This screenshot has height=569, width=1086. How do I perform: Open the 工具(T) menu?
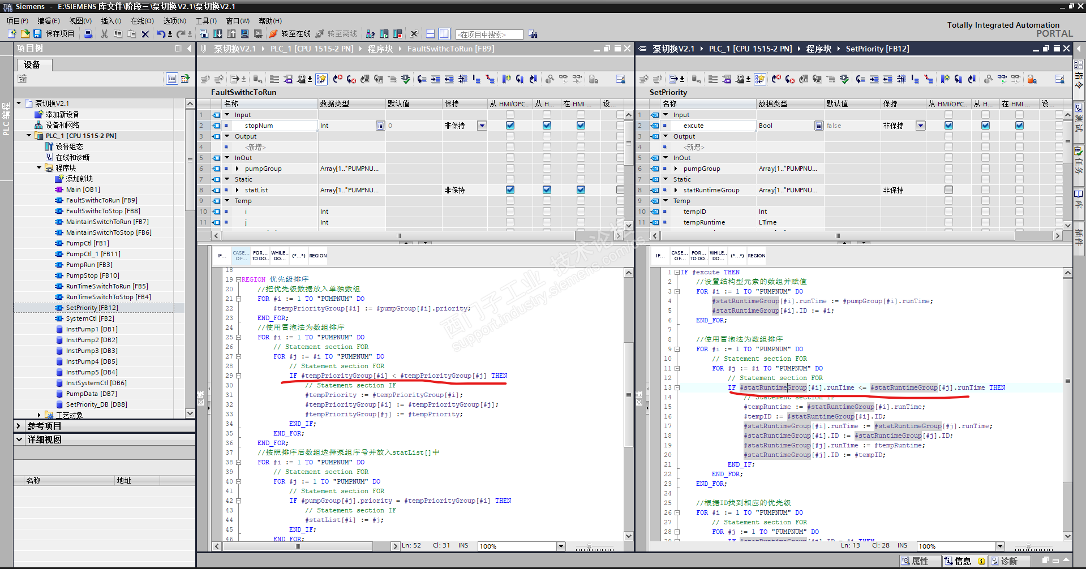click(206, 21)
